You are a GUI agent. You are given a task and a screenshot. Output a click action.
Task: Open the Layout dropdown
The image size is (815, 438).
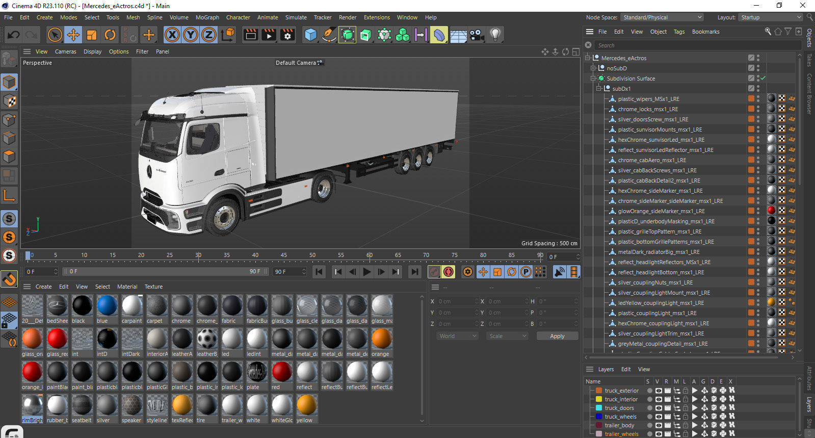[x=771, y=17]
